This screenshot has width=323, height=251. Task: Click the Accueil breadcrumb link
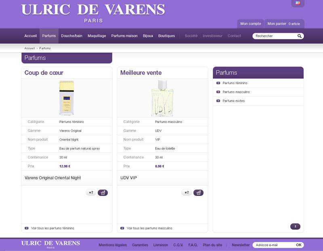pos(29,48)
